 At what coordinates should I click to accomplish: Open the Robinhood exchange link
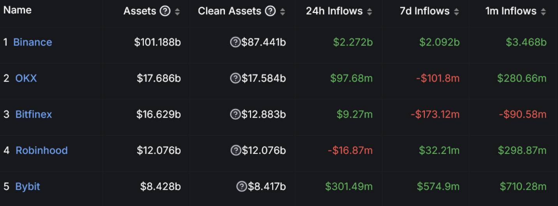41,150
